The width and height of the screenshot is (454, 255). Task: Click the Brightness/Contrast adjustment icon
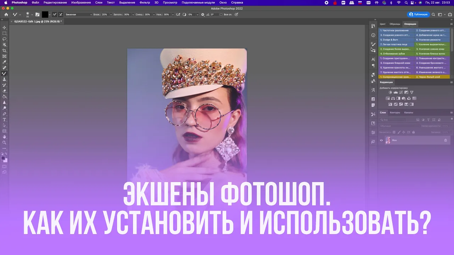pyautogui.click(x=391, y=92)
